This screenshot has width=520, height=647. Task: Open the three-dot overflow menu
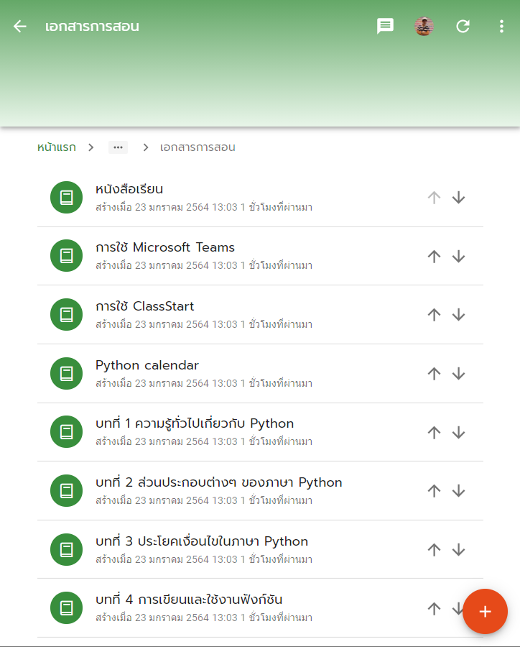point(501,27)
